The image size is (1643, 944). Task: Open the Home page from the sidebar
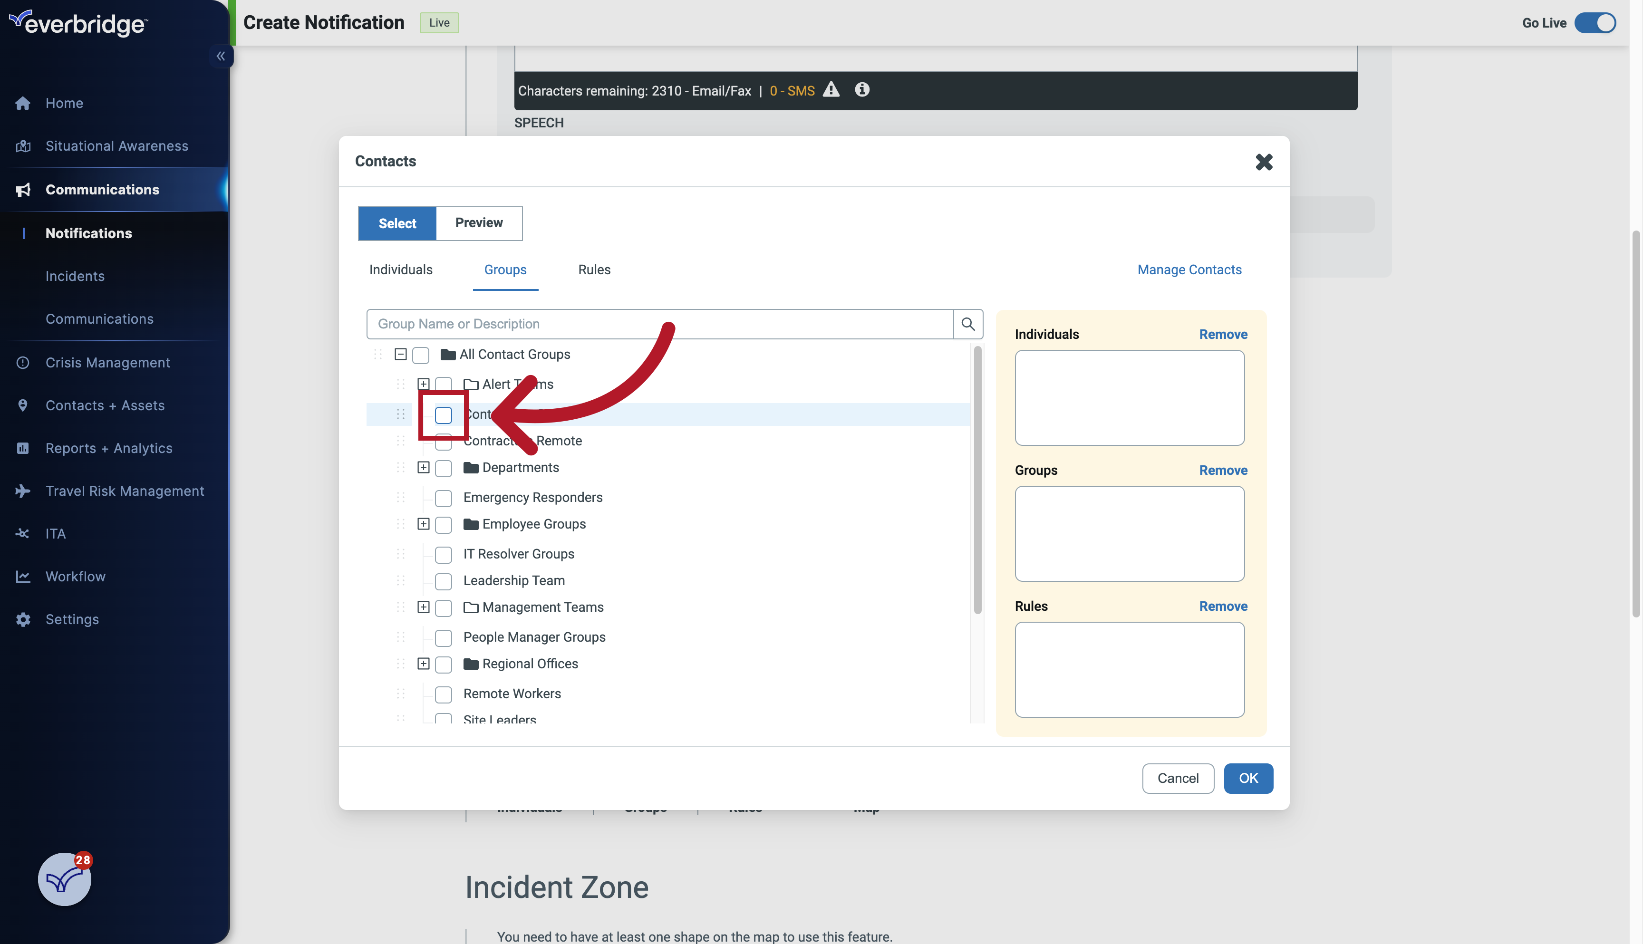(x=64, y=103)
